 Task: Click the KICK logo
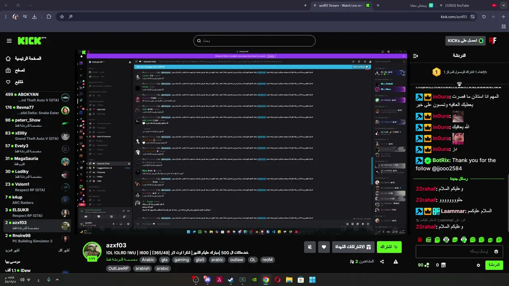pyautogui.click(x=32, y=41)
